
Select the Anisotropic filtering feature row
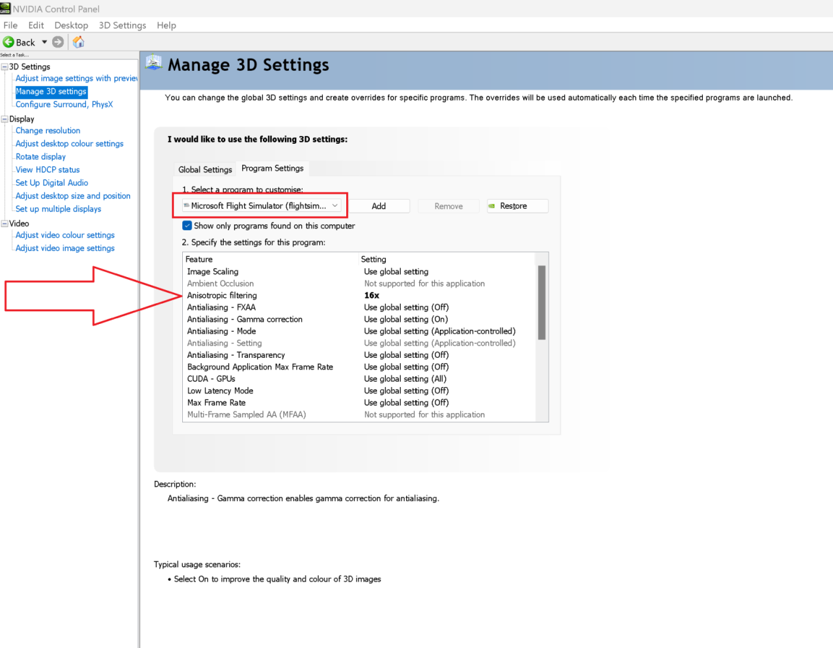359,295
